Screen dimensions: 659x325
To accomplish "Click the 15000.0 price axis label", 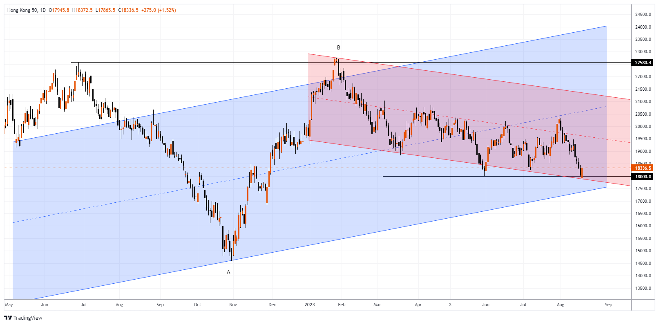I will coord(643,251).
